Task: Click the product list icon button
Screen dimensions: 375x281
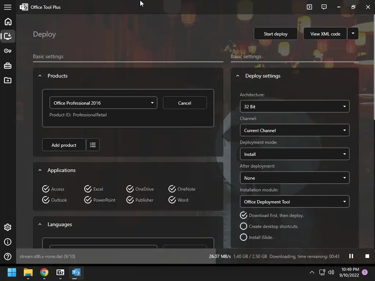Action: [93, 145]
